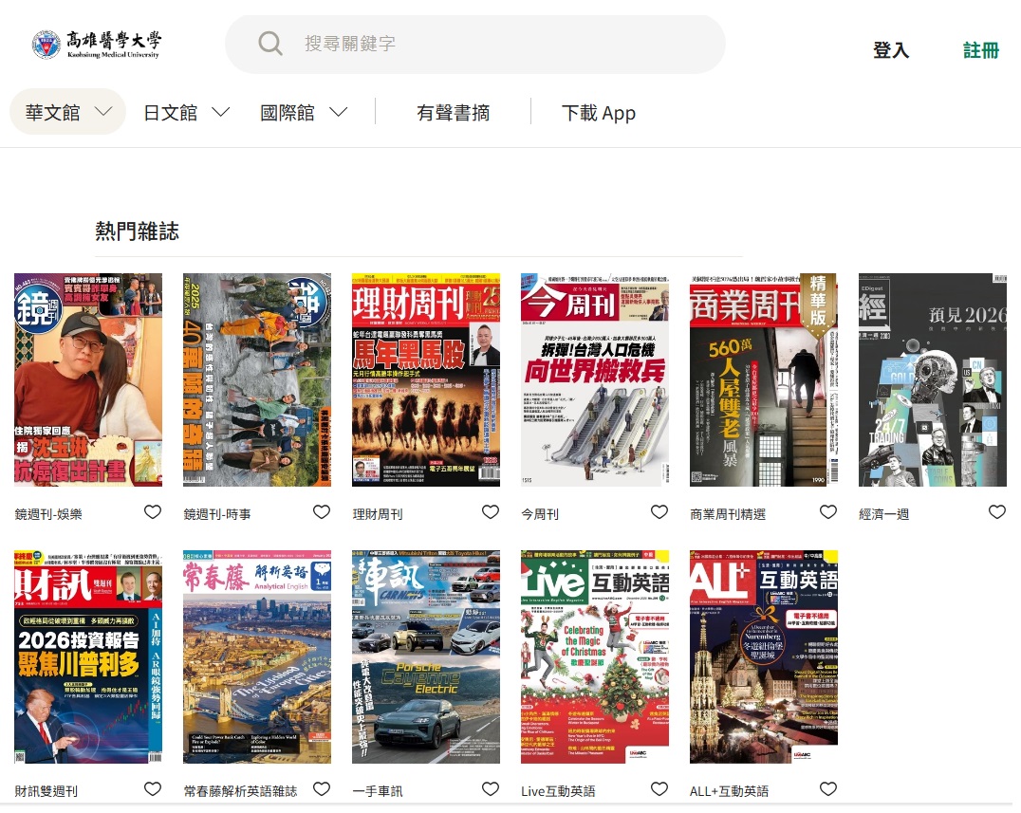Add 今周刊 to favorites via heart
The height and width of the screenshot is (813, 1021).
[659, 512]
